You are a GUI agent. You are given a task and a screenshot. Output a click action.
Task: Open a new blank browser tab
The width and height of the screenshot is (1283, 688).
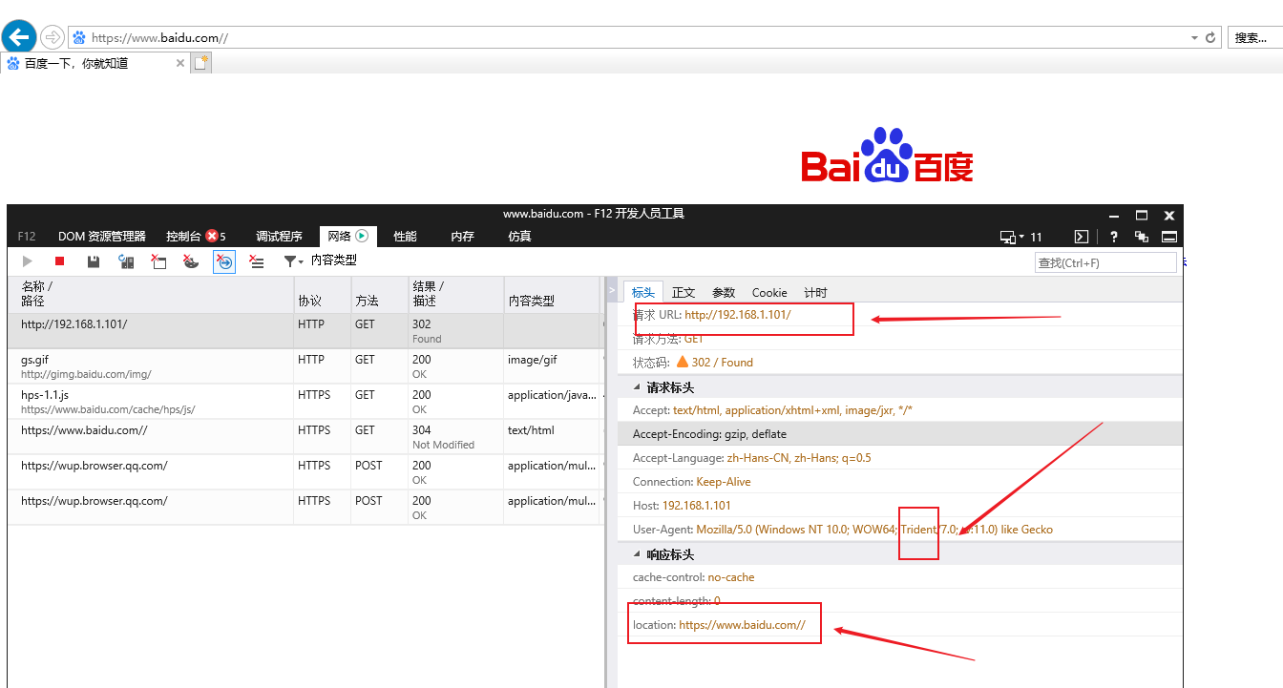tap(200, 63)
